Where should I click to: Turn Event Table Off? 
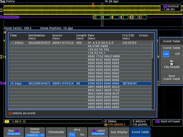tap(177, 54)
